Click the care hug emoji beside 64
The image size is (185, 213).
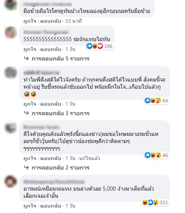click(x=158, y=101)
